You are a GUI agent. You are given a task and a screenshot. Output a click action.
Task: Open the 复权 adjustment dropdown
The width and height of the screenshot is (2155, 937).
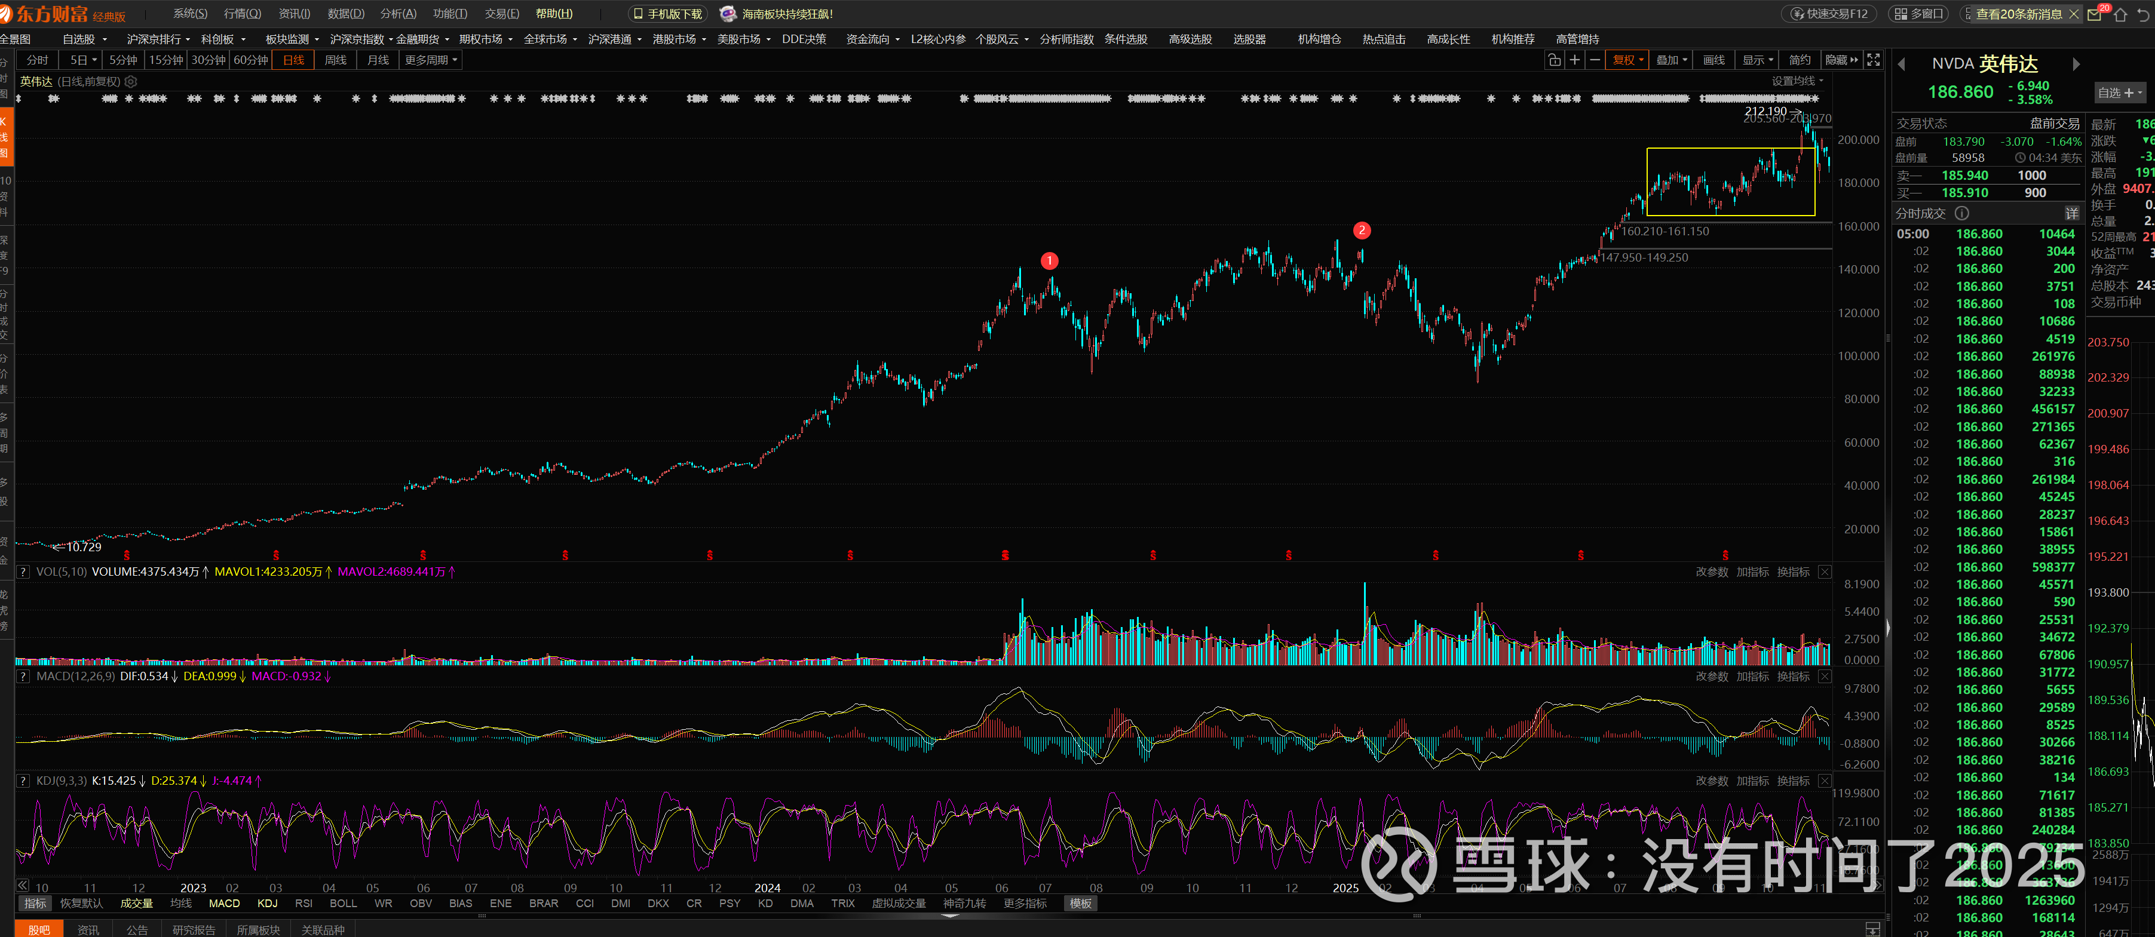[x=1628, y=60]
